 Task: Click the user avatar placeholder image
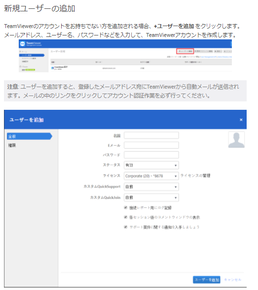click(x=236, y=140)
